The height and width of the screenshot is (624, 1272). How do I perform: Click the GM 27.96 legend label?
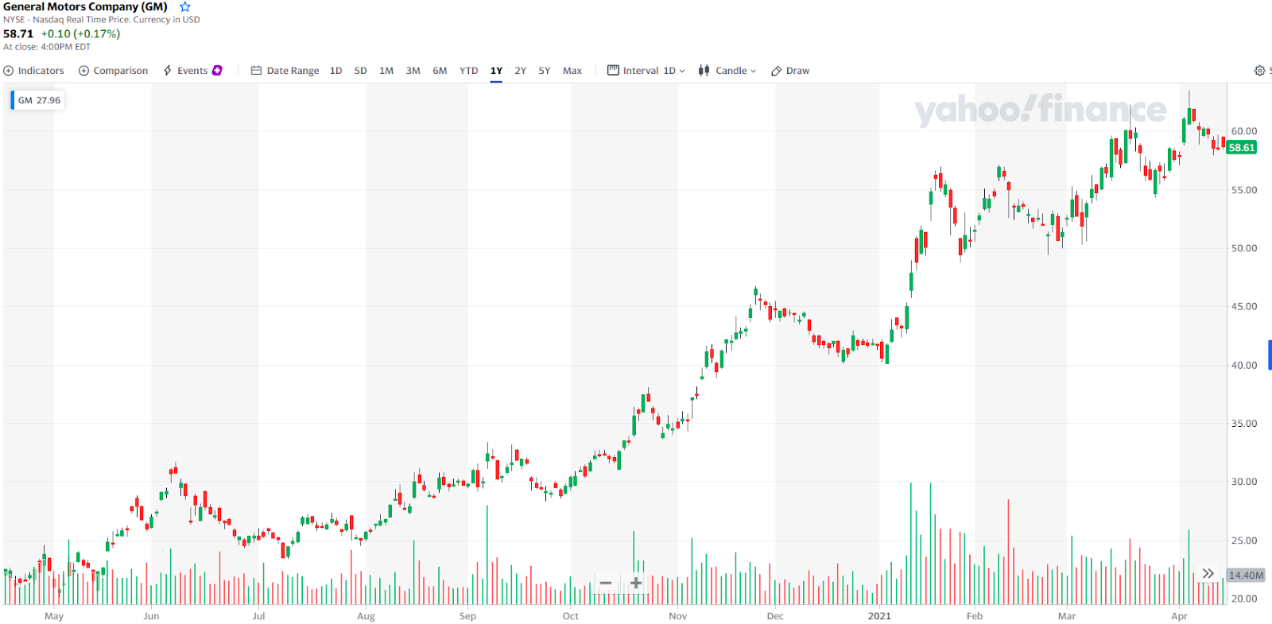pyautogui.click(x=39, y=100)
